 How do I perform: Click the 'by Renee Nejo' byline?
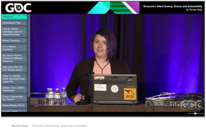pyautogui.click(x=194, y=10)
